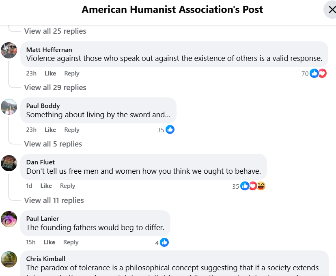Viewport: 336px width, 276px height.
Task: Expand View all 29 replies
Action: [55, 87]
